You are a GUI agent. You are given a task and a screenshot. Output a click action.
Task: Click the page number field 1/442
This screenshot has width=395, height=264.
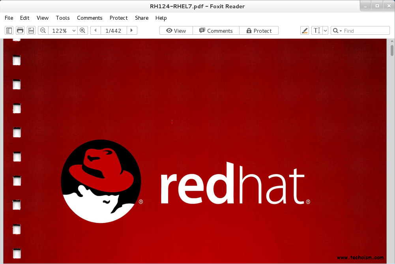tap(113, 30)
